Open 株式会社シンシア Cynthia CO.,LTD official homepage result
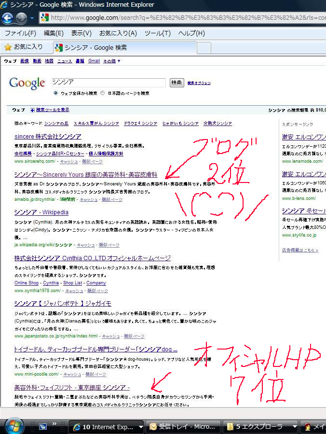The height and width of the screenshot is (434, 326). click(x=93, y=258)
